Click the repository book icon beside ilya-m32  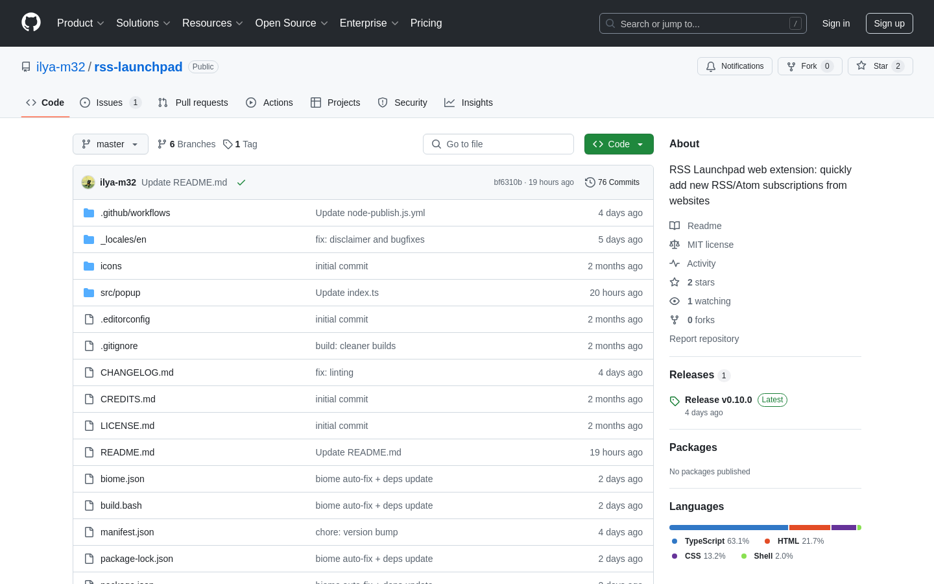[x=26, y=67]
